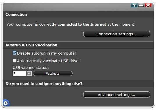Close the settings window with red X
This screenshot has width=156, height=110.
[x=148, y=5]
